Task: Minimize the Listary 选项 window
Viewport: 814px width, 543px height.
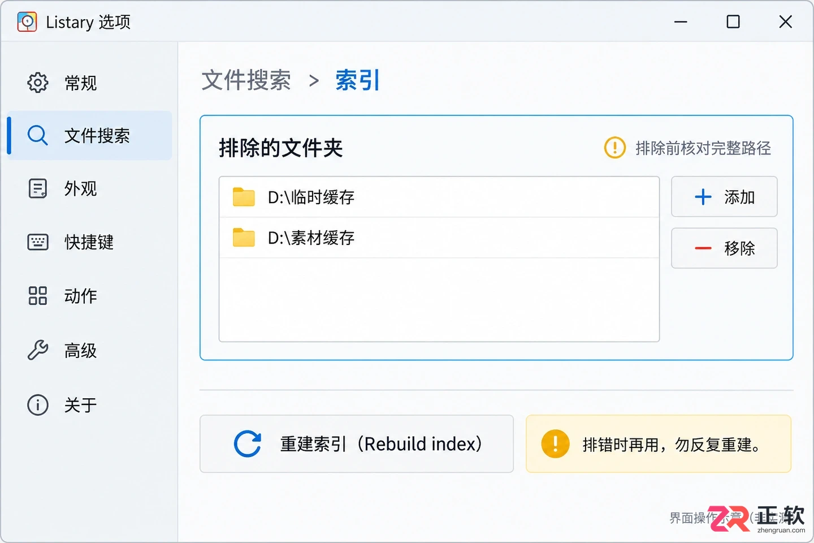Action: tap(681, 22)
